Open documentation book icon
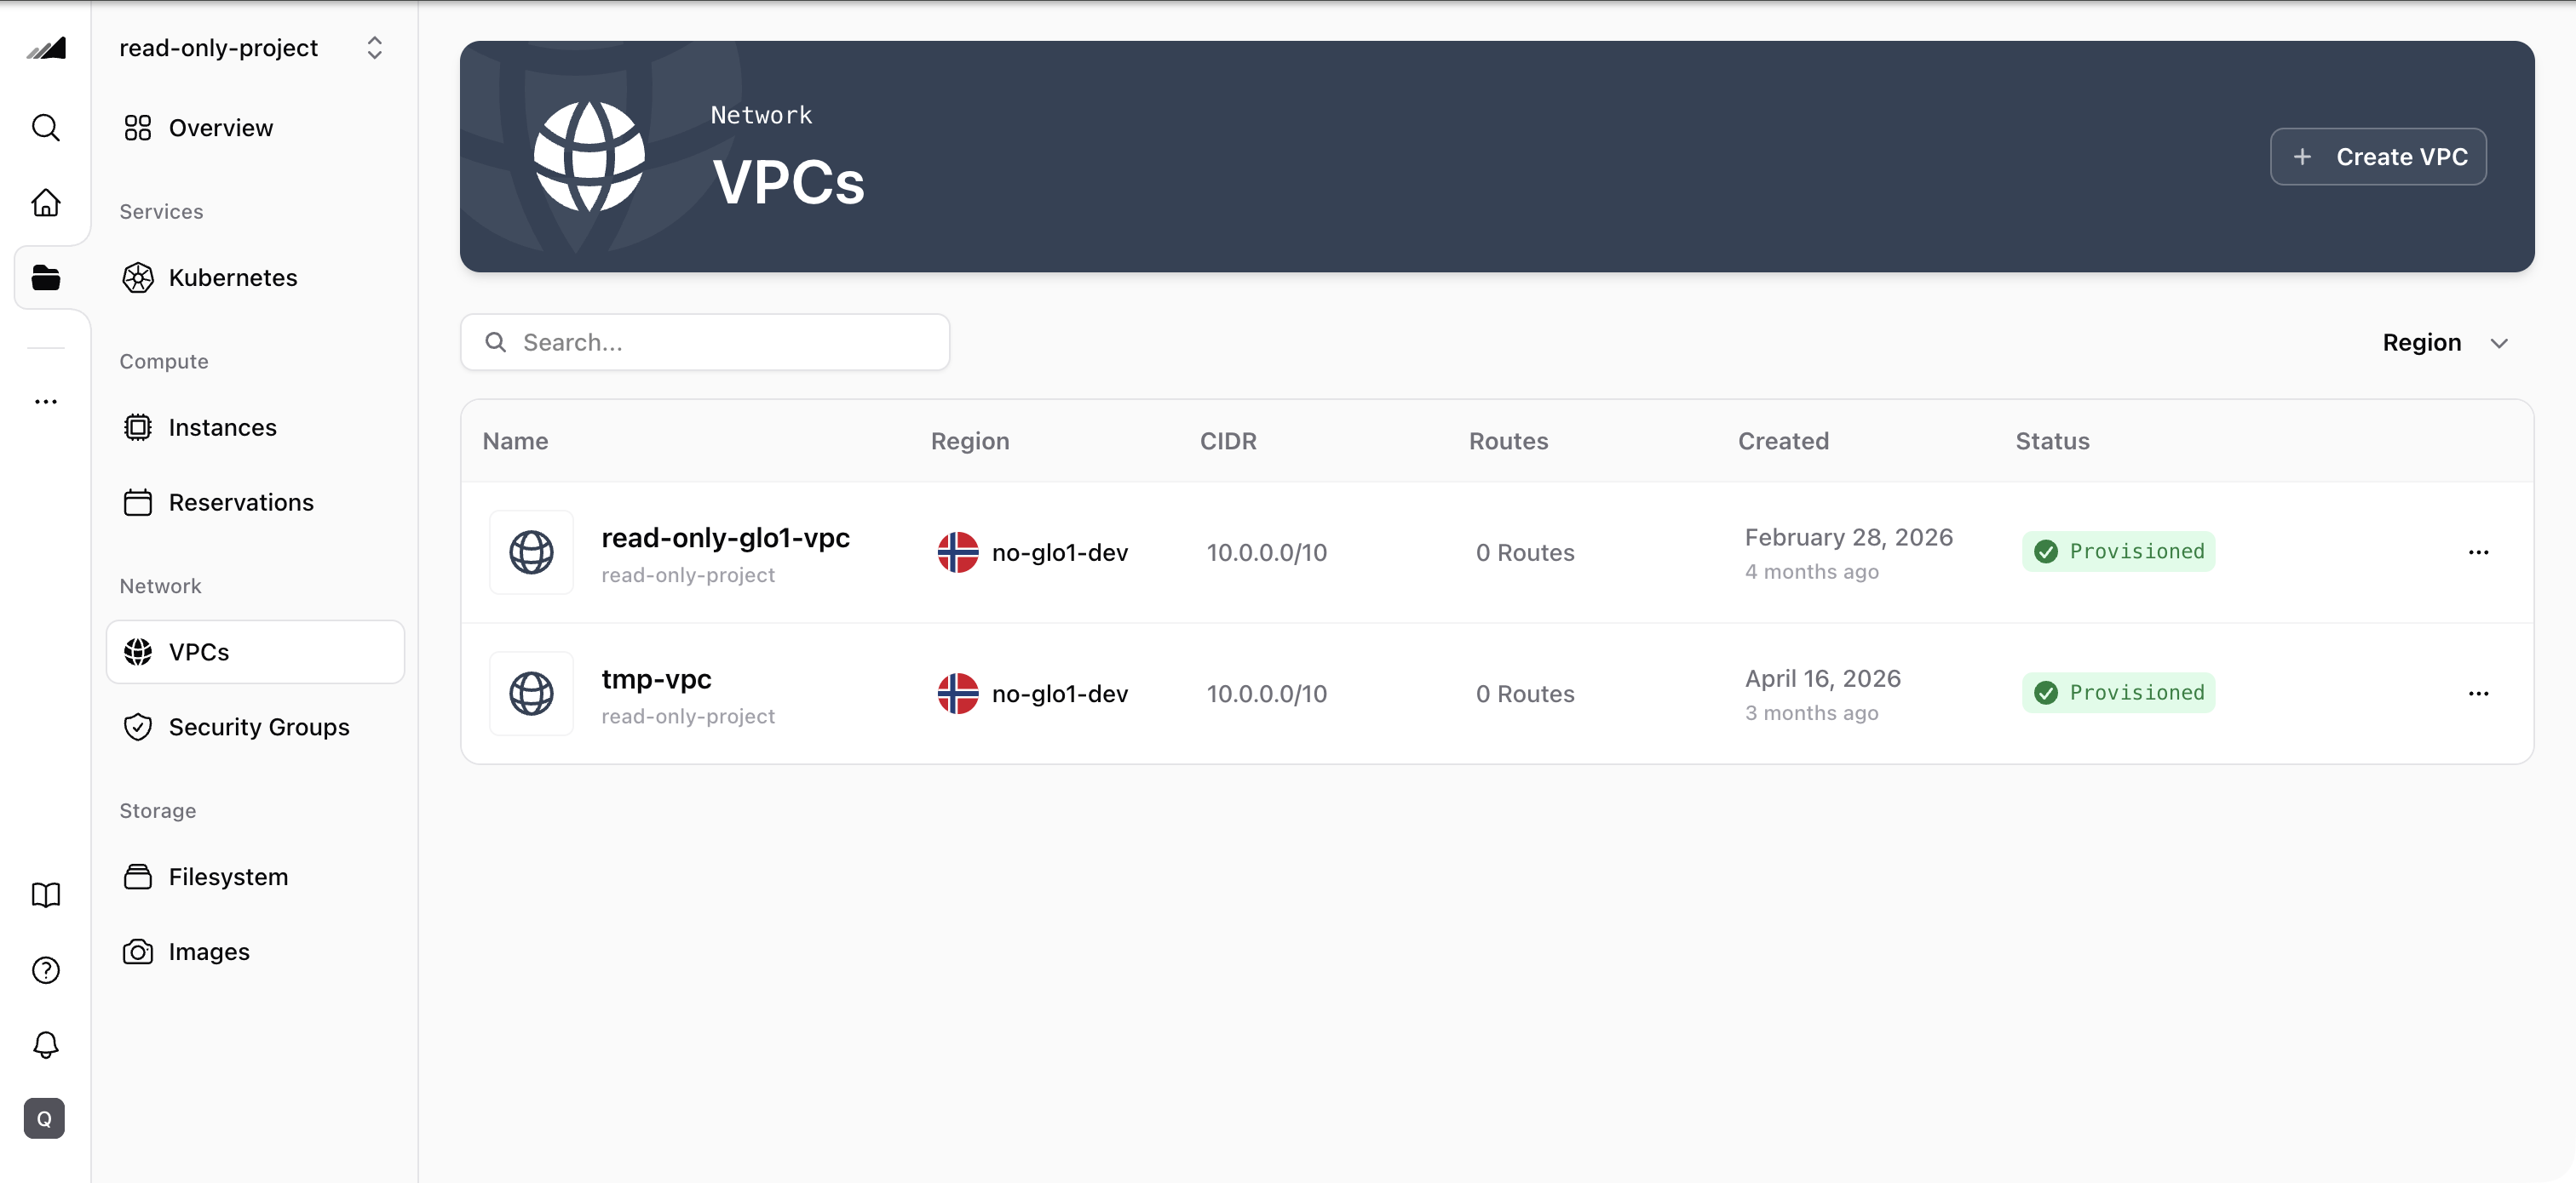 46,894
